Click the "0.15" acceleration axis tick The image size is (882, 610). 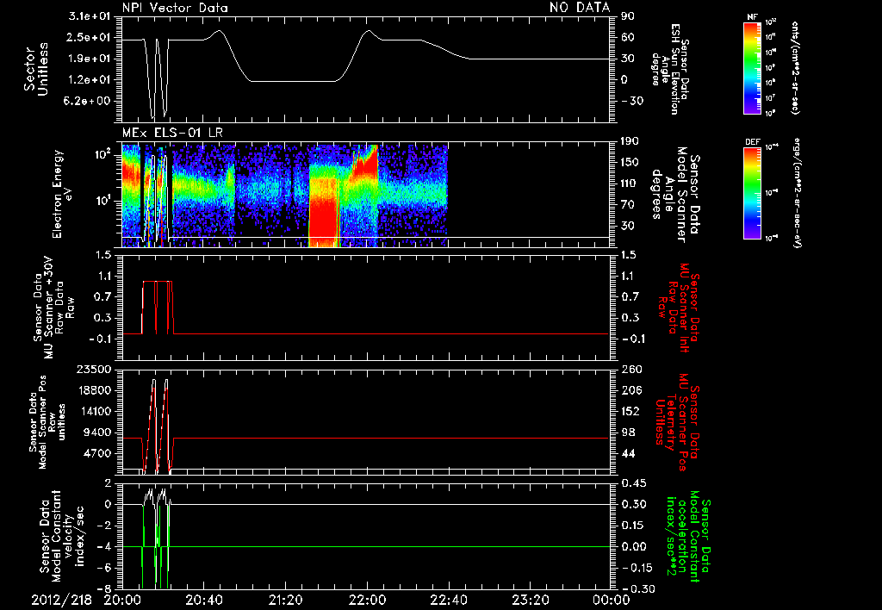[x=633, y=526]
